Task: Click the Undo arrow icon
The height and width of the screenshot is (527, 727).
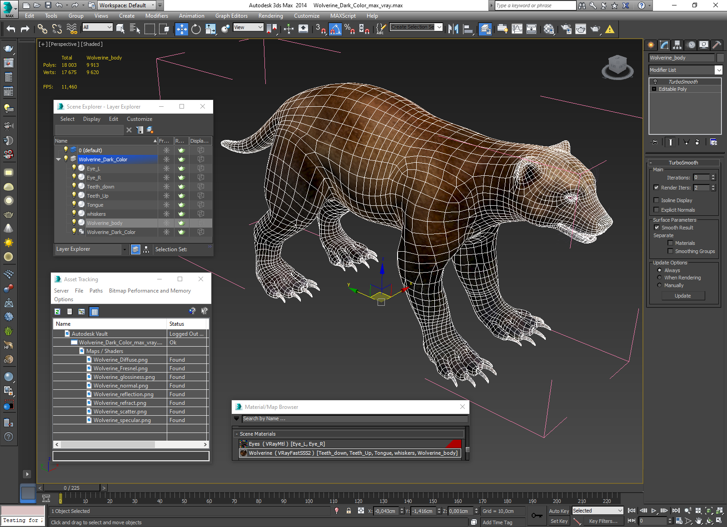Action: point(11,29)
